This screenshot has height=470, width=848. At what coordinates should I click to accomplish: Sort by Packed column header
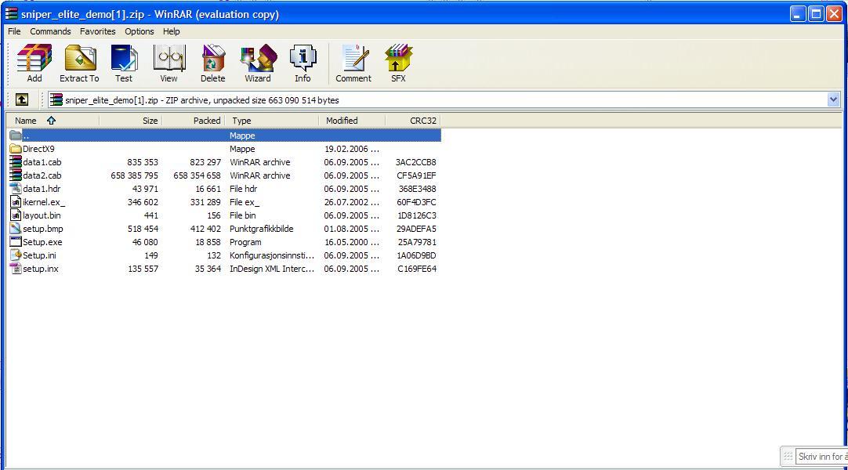193,121
